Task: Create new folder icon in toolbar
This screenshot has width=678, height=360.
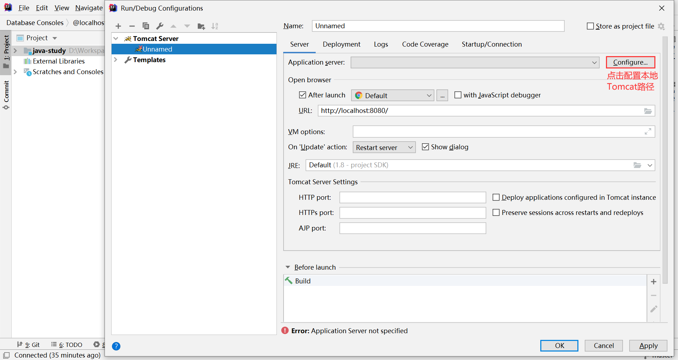Action: click(x=201, y=26)
